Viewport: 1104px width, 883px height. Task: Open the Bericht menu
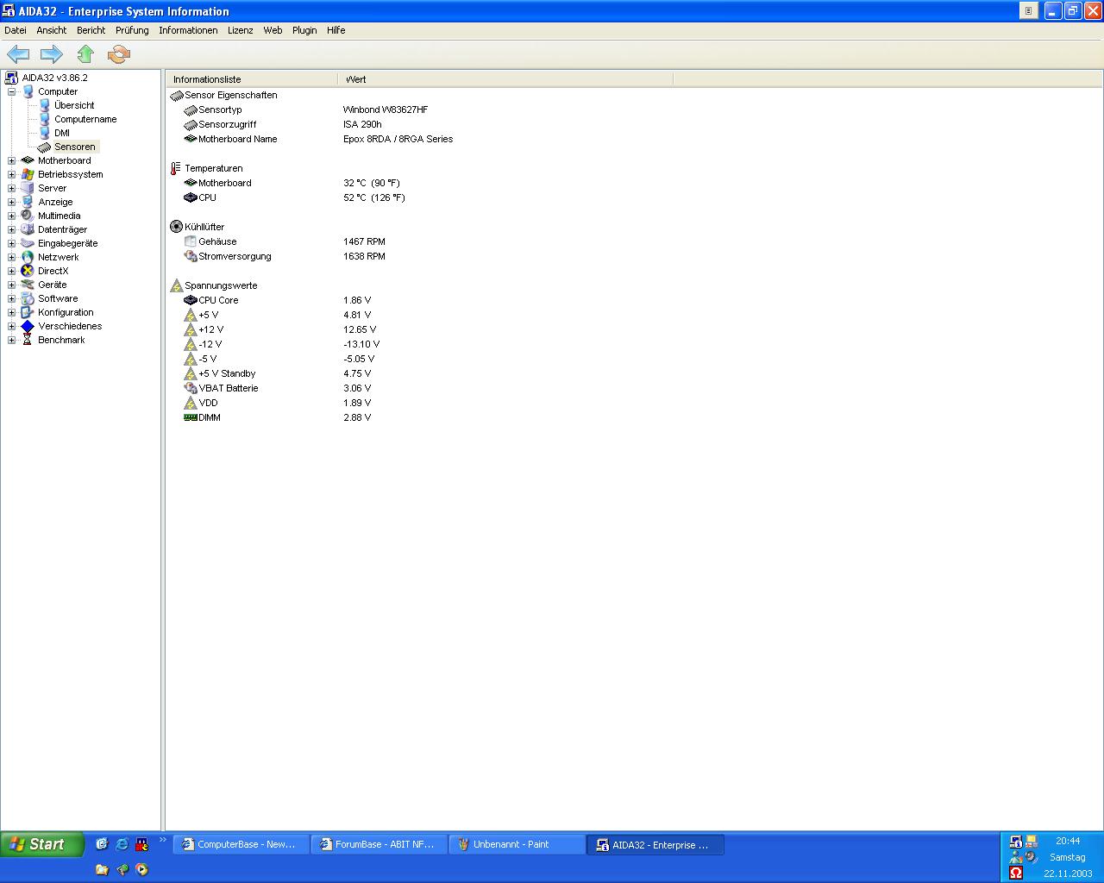tap(91, 30)
